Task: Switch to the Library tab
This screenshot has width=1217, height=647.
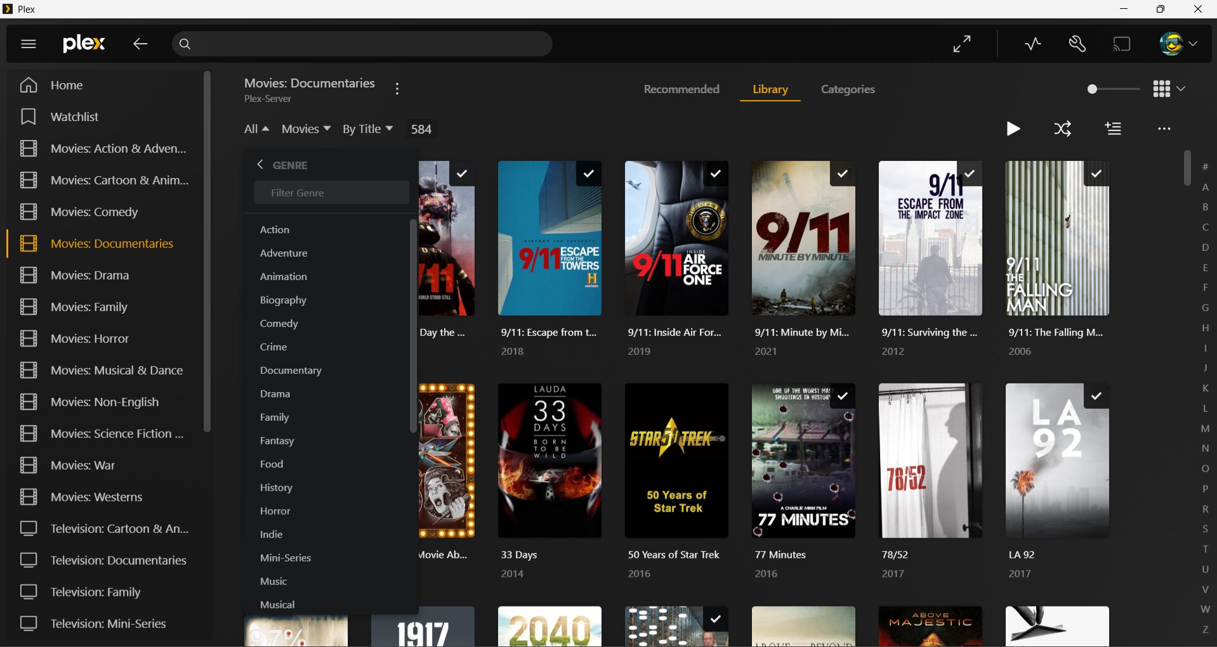Action: click(770, 89)
